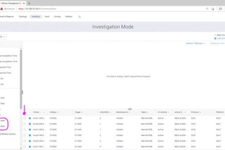
Task: Check the checkbox for Host2-VM-5 flow
Action: point(25,135)
